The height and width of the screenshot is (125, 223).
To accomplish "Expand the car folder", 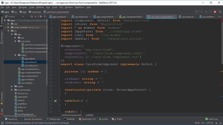I will pos(15,38).
